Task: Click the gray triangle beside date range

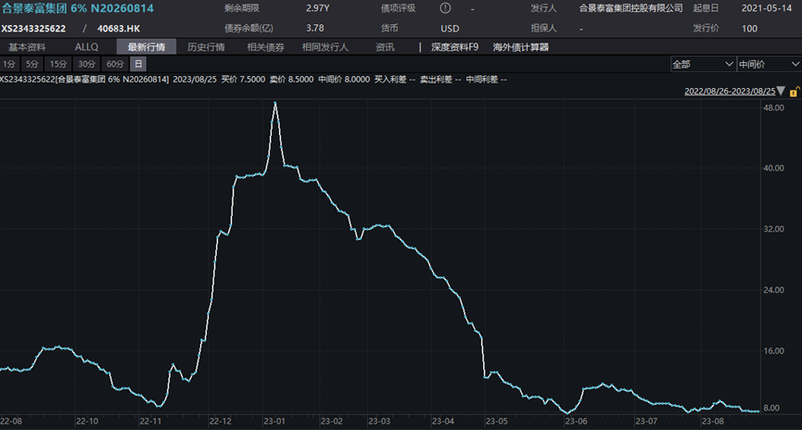Action: point(781,92)
